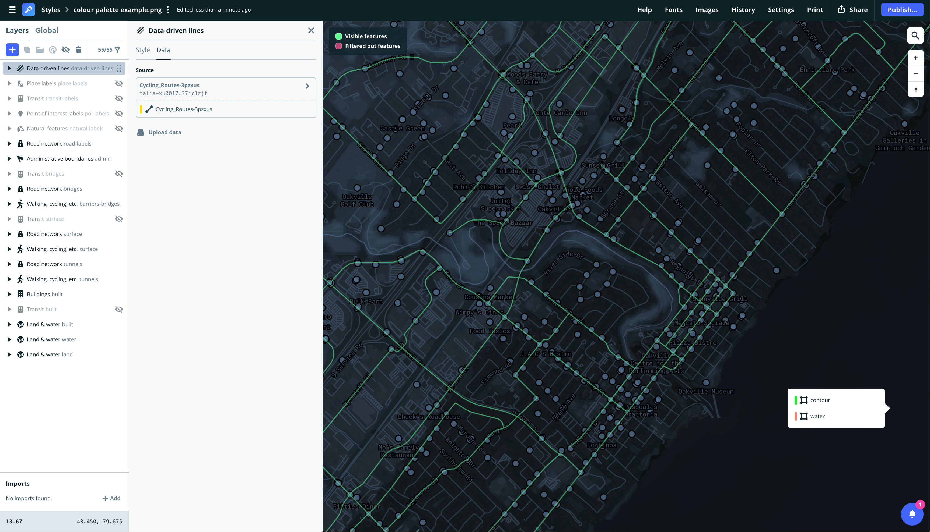The height and width of the screenshot is (532, 930).
Task: Expand the Administrative boundaries layer
Action: coord(9,159)
